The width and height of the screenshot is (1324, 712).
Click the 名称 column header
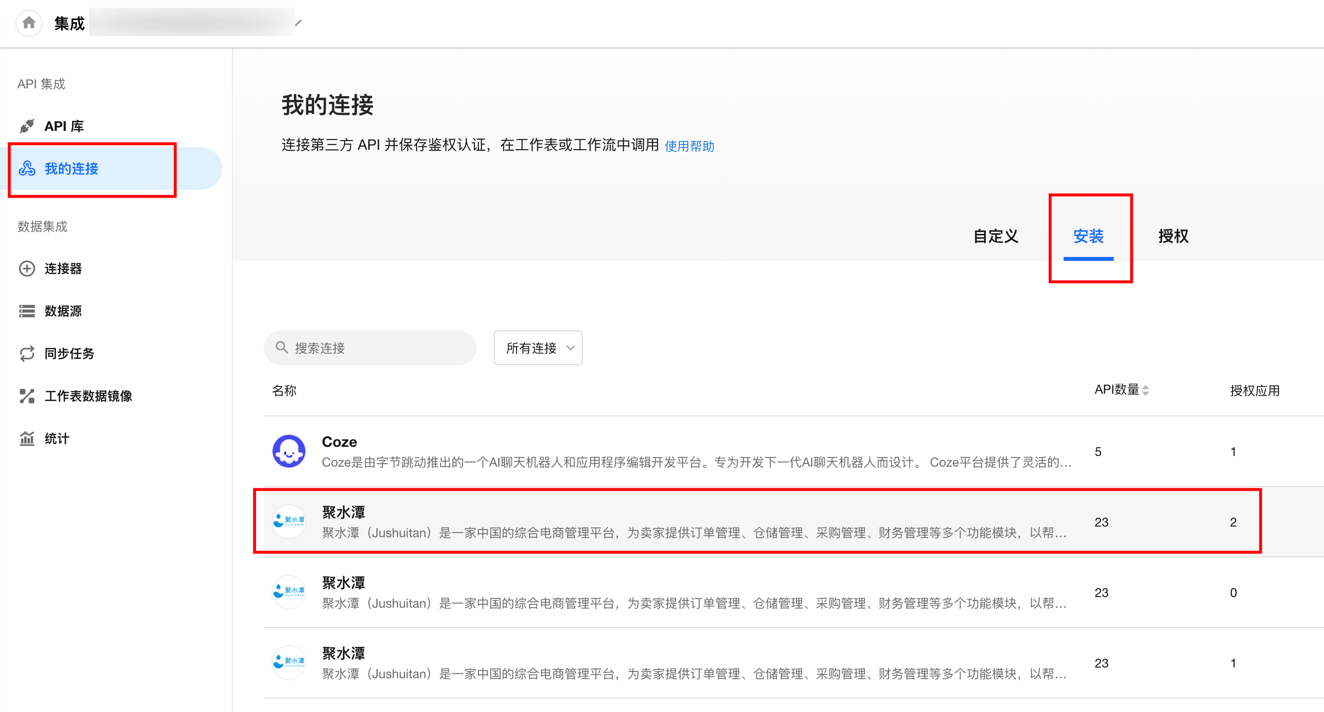(x=284, y=390)
